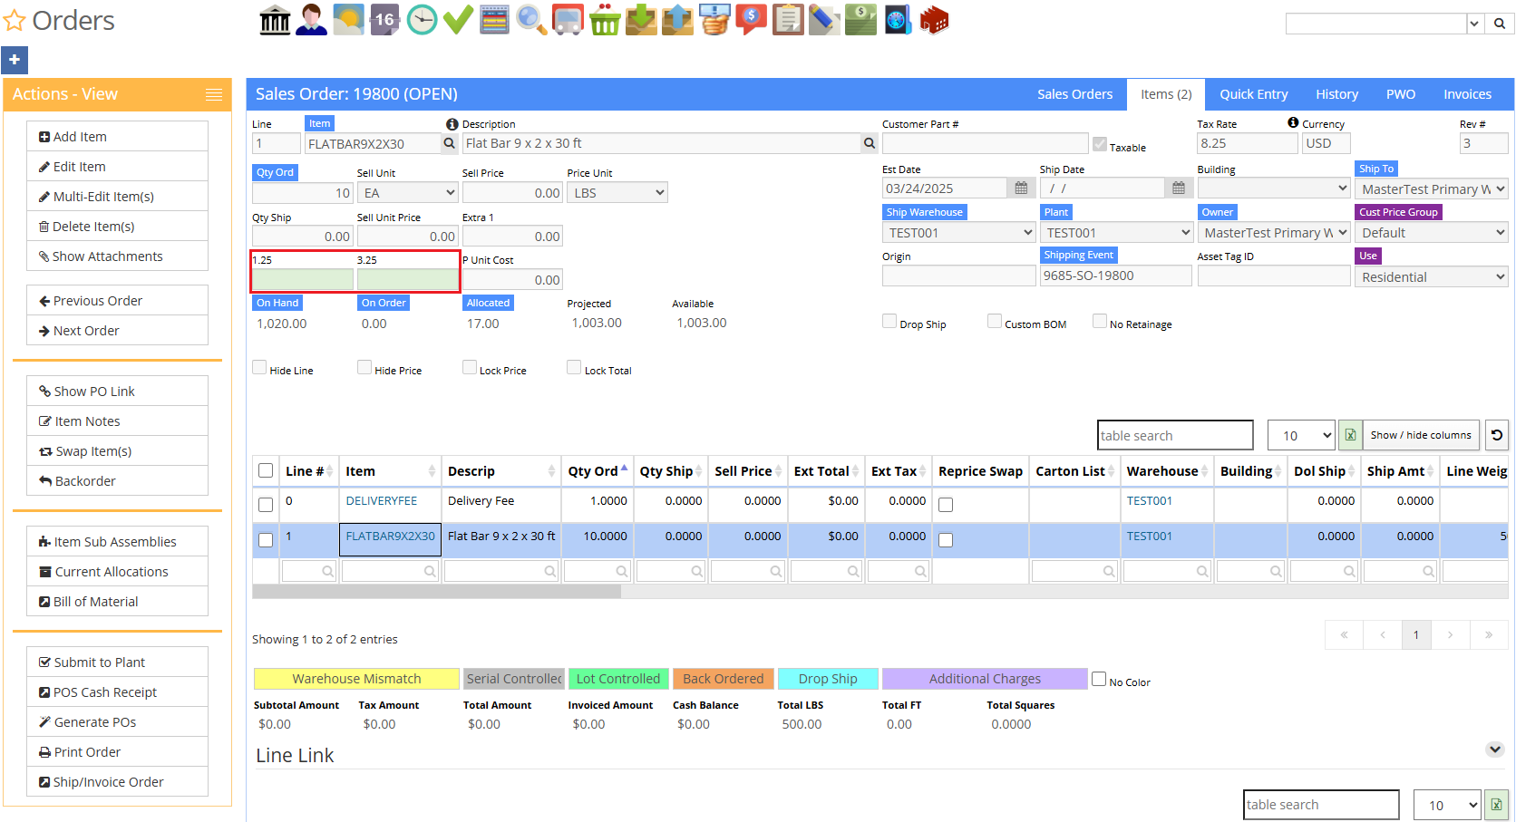The image size is (1516, 822).
Task: Open the DELIVERYFEE item link
Action: (x=382, y=501)
